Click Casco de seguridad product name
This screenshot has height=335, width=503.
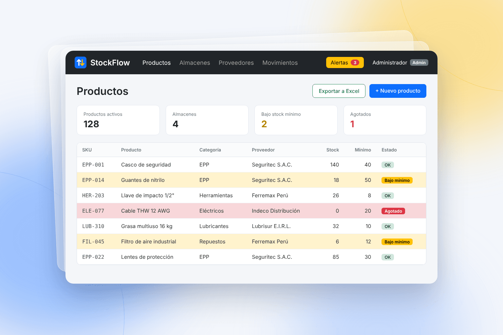[x=146, y=165]
